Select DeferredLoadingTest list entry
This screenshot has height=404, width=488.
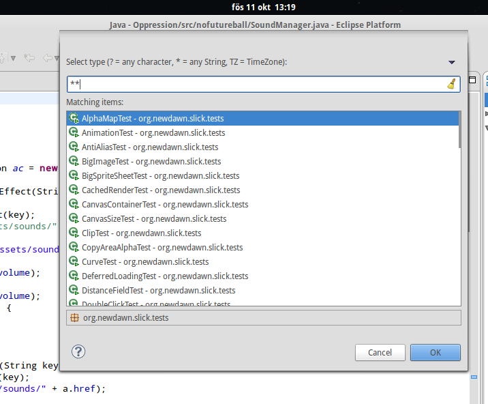(263, 276)
